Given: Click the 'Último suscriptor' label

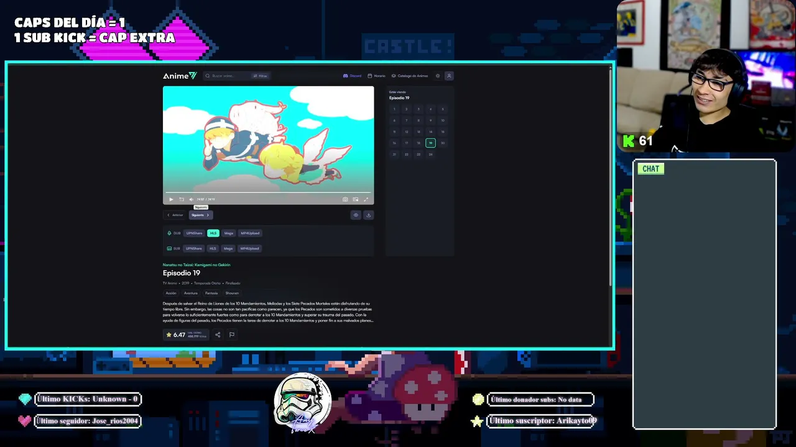Looking at the screenshot, I should [542, 421].
